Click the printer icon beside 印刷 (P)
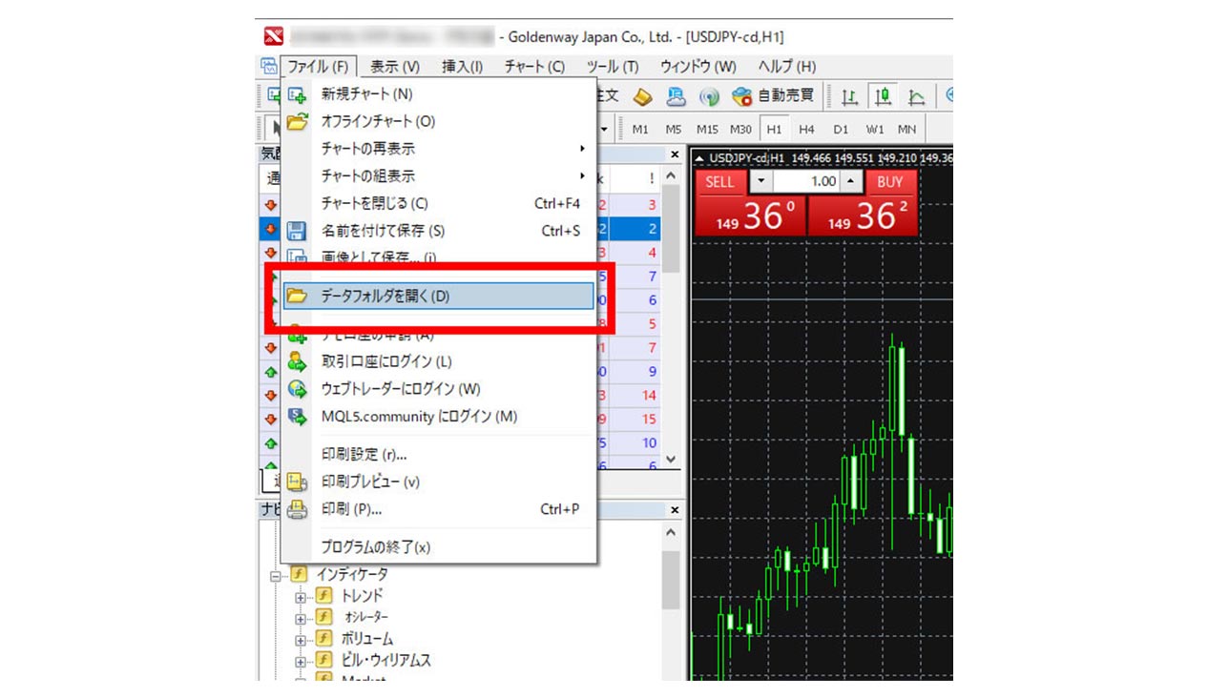 (298, 509)
